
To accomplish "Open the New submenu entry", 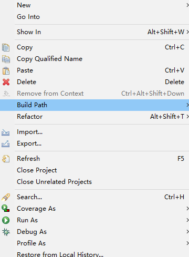I will (x=94, y=5).
